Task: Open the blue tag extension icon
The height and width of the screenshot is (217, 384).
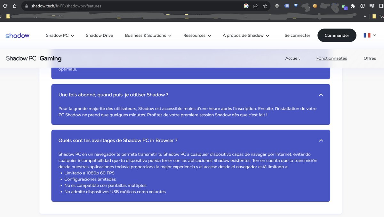Action: point(287,6)
